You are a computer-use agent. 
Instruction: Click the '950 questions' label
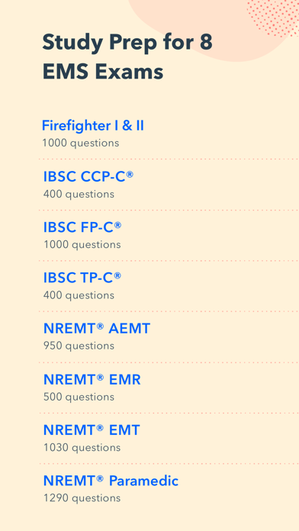click(x=79, y=346)
